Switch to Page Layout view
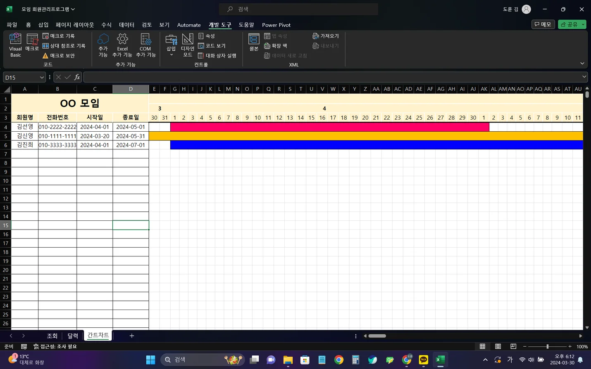This screenshot has height=369, width=591. [x=498, y=346]
